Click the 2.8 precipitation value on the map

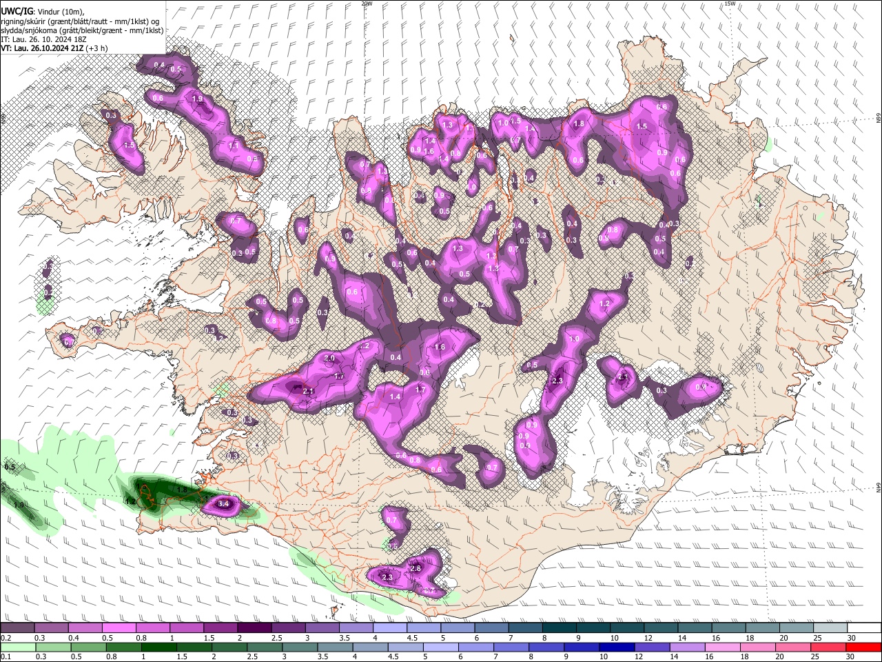416,568
